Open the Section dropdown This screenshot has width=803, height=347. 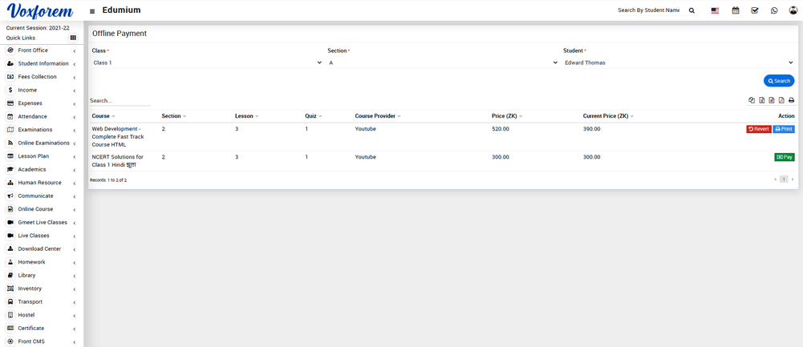(x=443, y=63)
